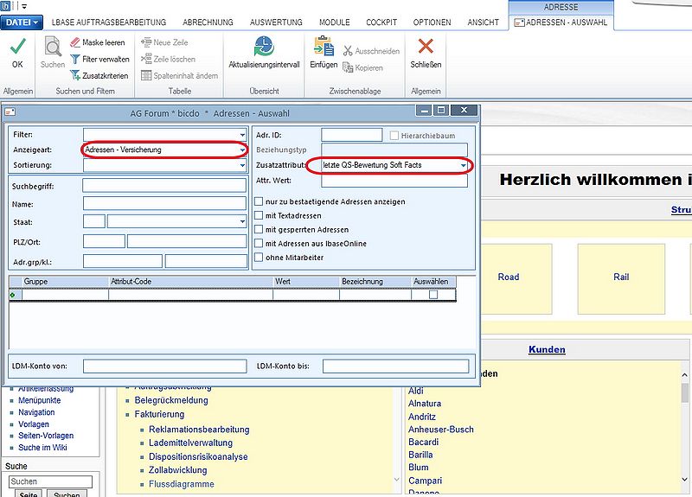Open the Reklamationsbearbeitung wiki link
The image size is (692, 497).
199,430
